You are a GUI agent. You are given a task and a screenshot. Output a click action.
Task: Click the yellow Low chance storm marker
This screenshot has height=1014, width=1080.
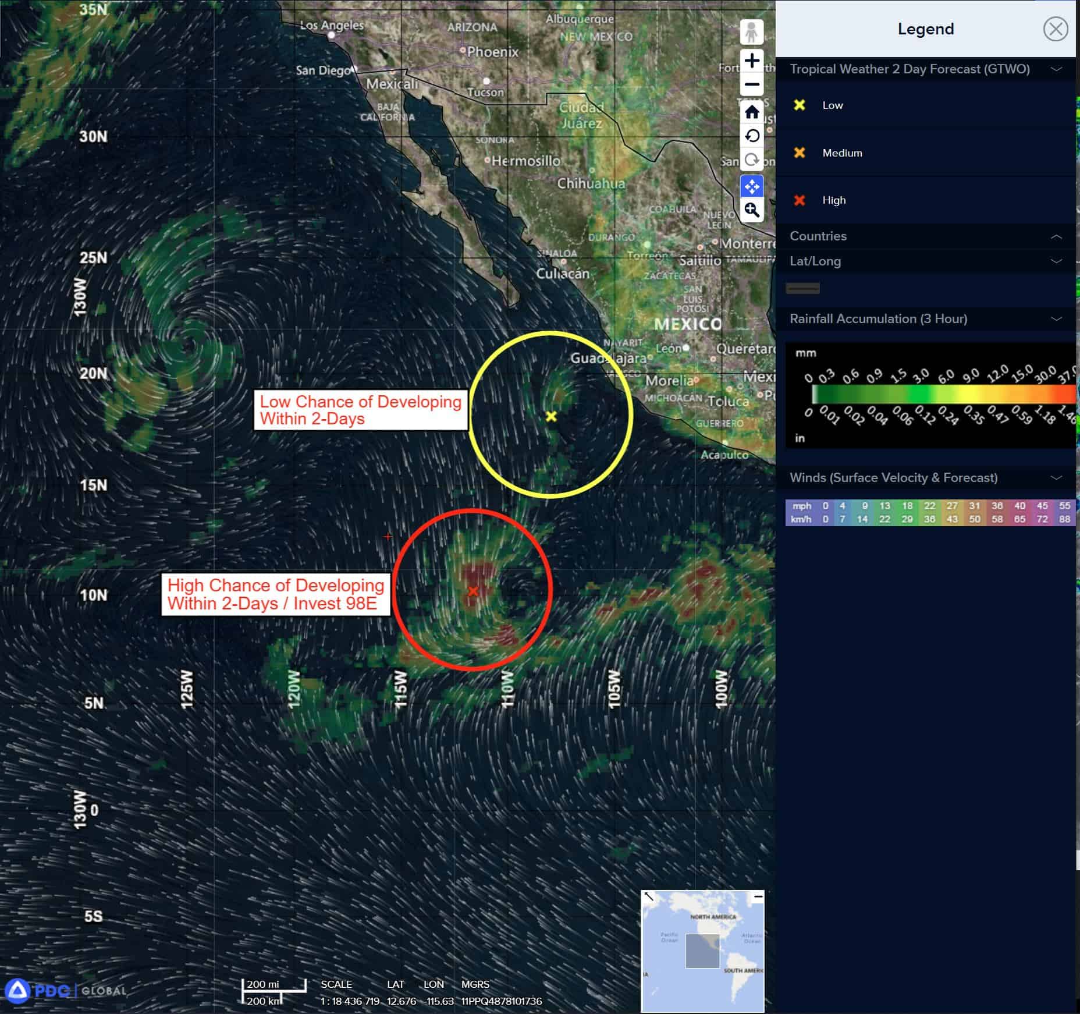pyautogui.click(x=551, y=416)
